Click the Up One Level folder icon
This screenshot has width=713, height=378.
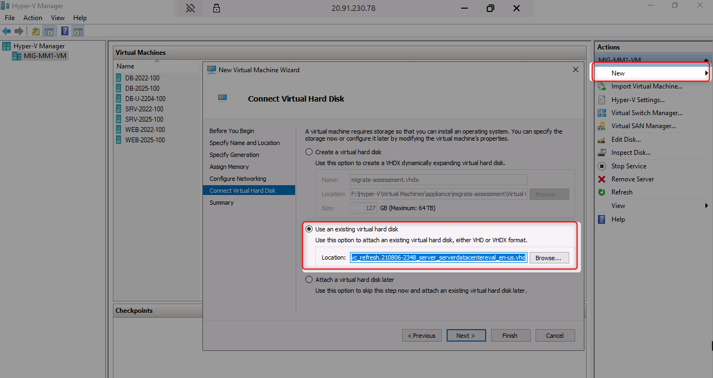click(x=36, y=31)
